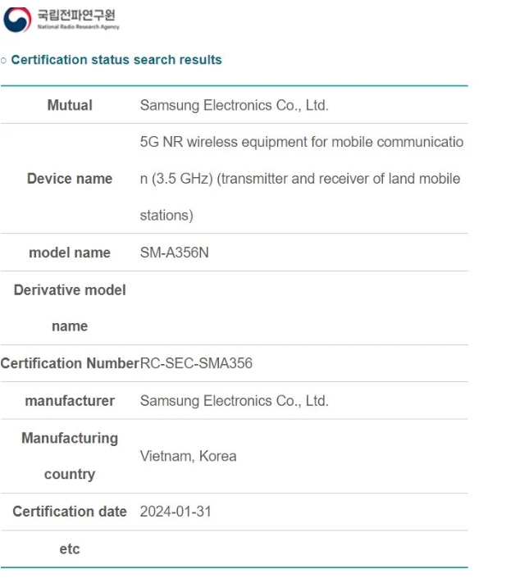Click the 'Derivative model name' label
Screen dimensions: 529x583
tap(70, 308)
